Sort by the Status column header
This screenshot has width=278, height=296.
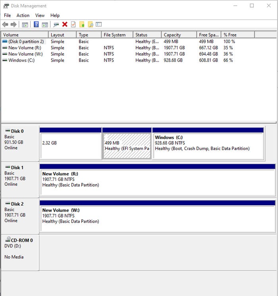pos(147,35)
